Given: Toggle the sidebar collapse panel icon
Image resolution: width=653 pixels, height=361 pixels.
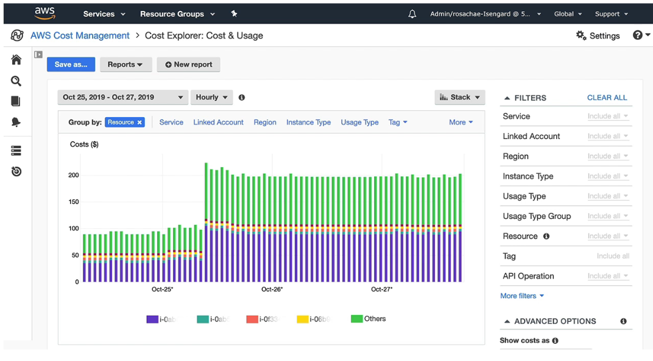Looking at the screenshot, I should [38, 55].
